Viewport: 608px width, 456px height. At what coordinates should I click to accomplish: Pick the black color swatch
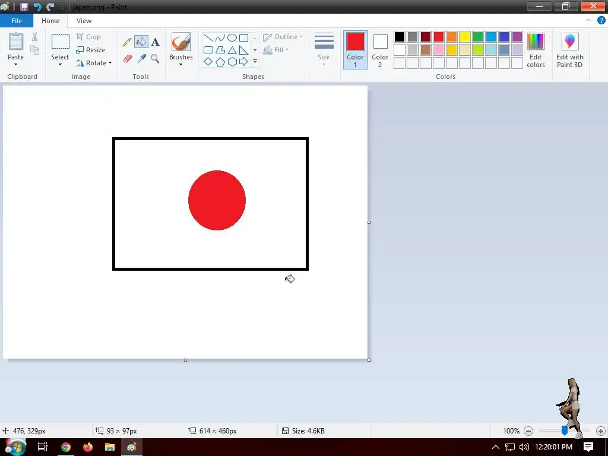400,37
